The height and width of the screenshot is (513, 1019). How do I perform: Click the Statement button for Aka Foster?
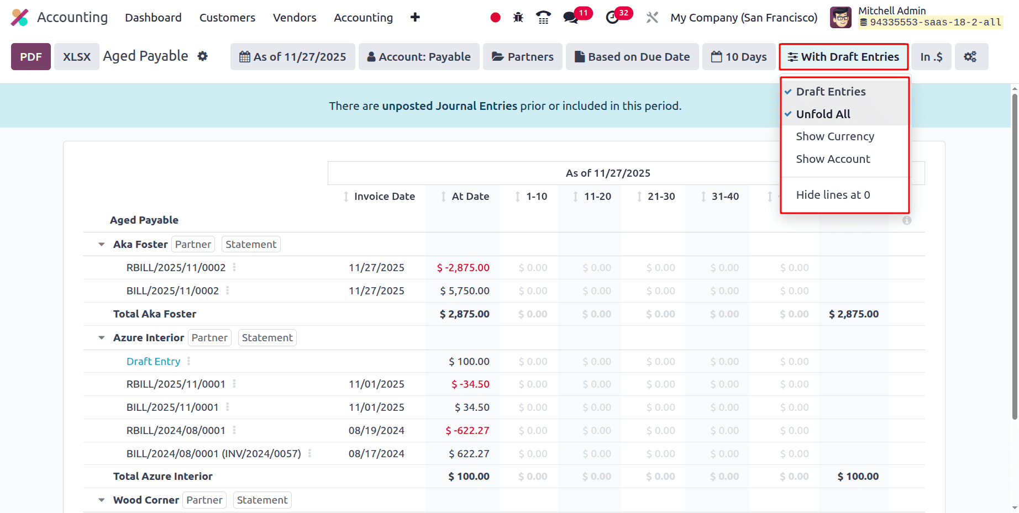[251, 245]
